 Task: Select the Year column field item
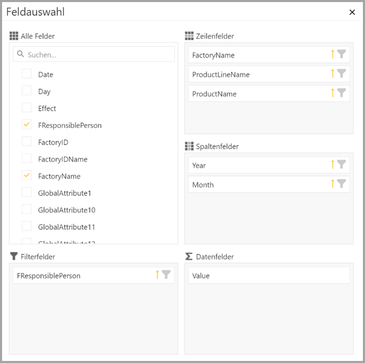(255, 165)
